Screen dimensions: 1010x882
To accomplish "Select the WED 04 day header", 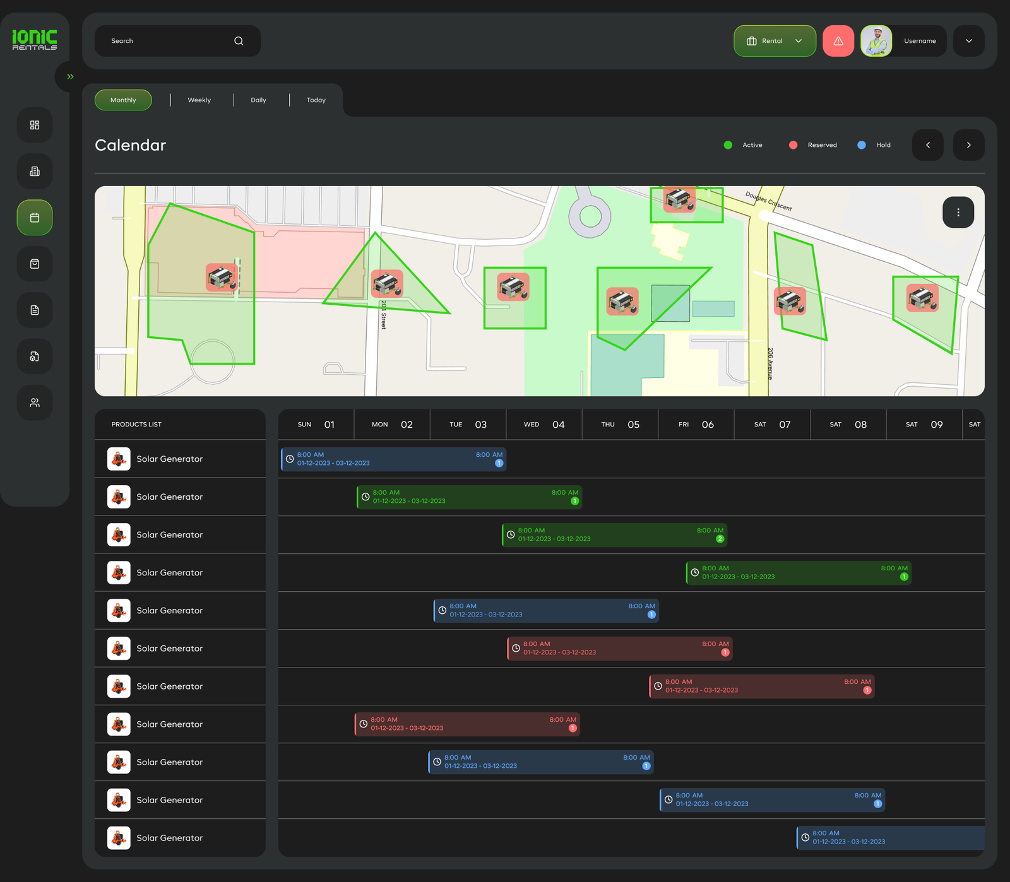I will pos(544,425).
